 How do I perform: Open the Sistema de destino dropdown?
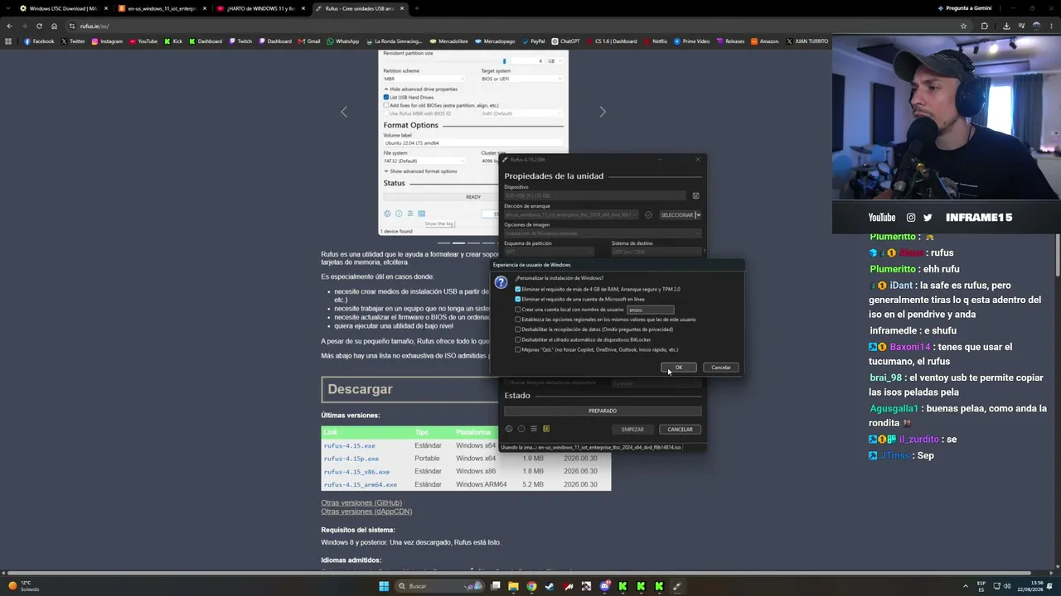pos(656,252)
